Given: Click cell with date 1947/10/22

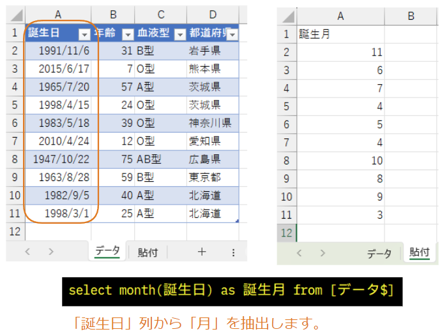Looking at the screenshot, I should point(58,159).
